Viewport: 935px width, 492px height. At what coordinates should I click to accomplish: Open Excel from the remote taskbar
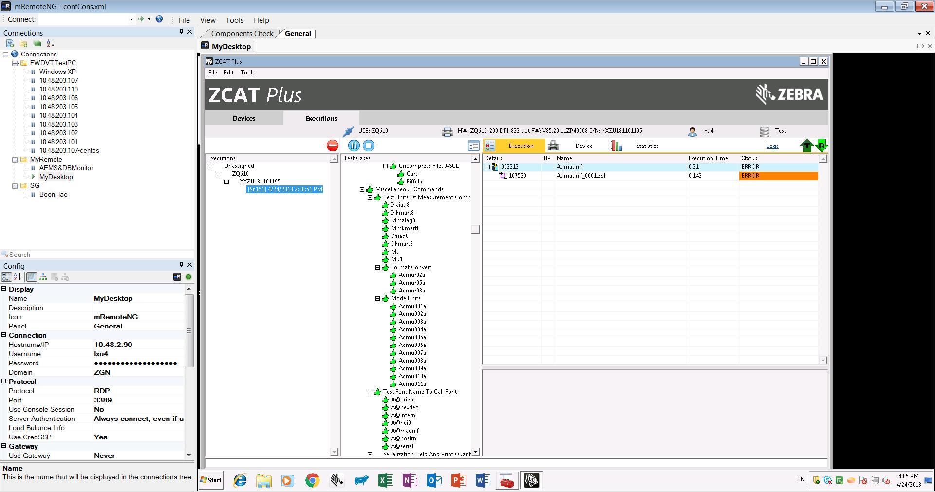point(385,481)
